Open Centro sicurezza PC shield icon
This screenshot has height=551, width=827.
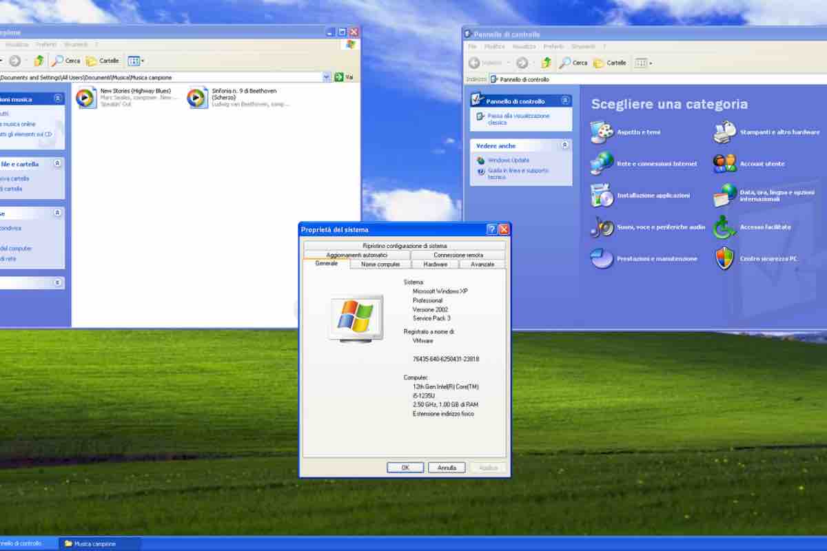tap(725, 258)
